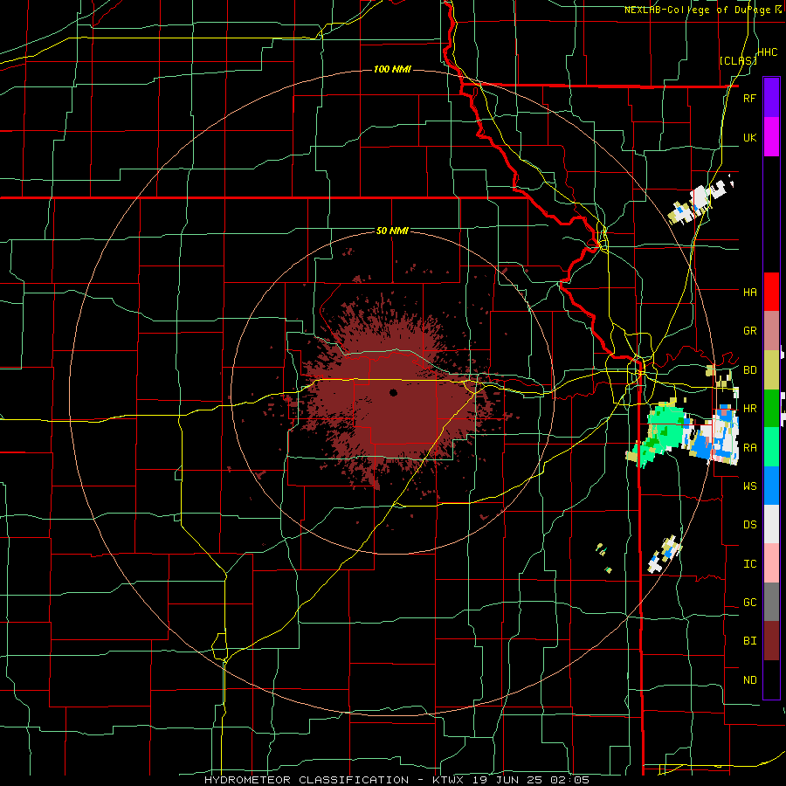The width and height of the screenshot is (786, 786).
Task: Select the HR legend label
Action: [x=749, y=409]
